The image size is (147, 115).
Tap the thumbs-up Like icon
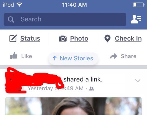click(x=14, y=55)
